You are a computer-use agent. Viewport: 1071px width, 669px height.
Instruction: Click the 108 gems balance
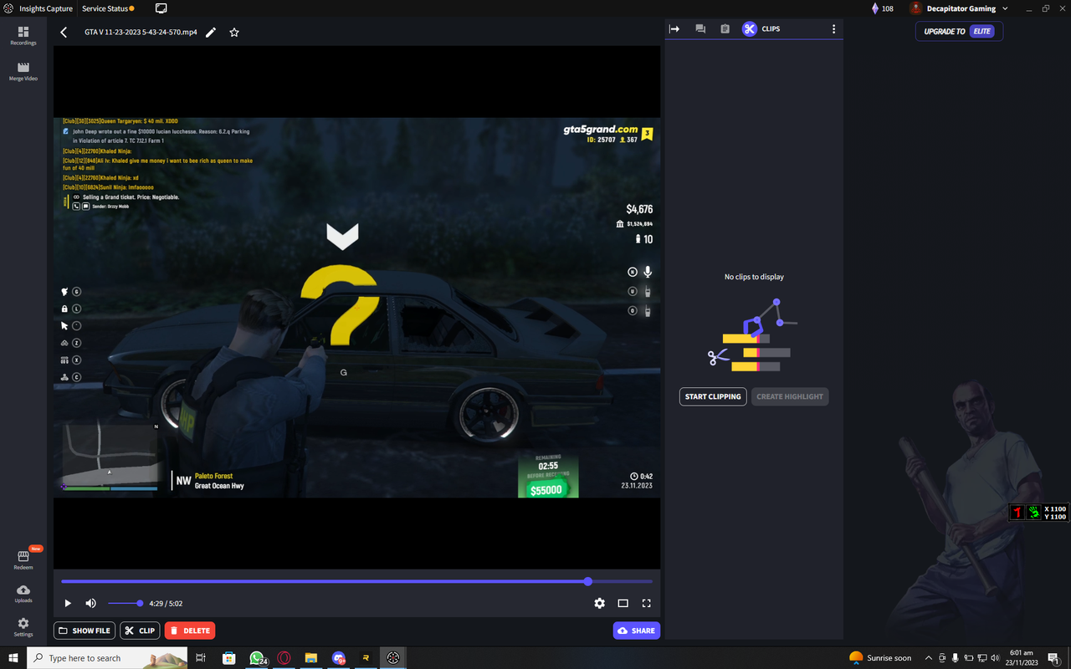coord(882,8)
